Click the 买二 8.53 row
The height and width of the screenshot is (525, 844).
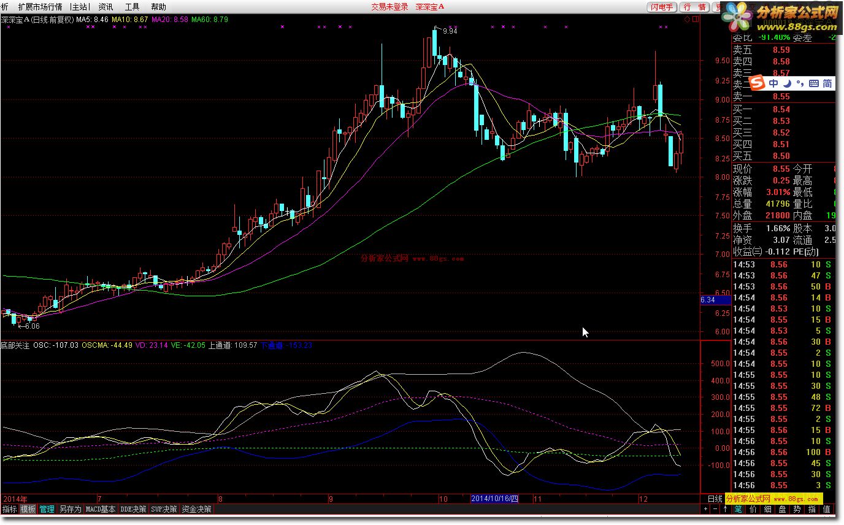(x=783, y=121)
